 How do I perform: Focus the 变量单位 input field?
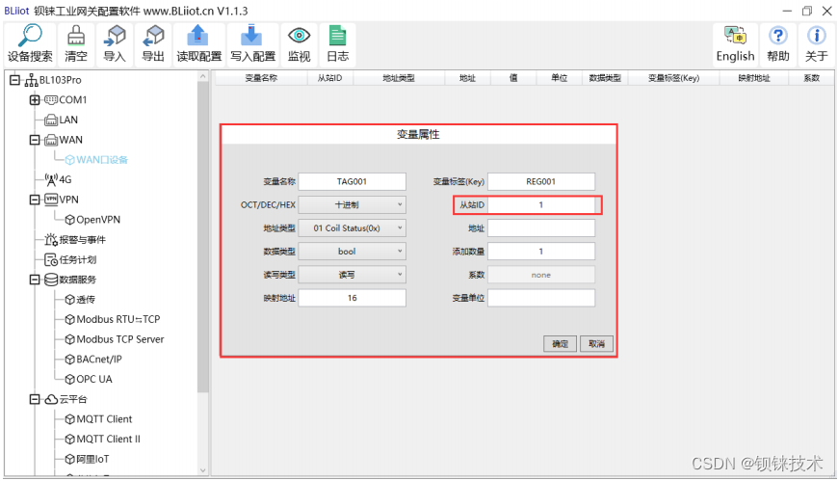click(x=541, y=298)
